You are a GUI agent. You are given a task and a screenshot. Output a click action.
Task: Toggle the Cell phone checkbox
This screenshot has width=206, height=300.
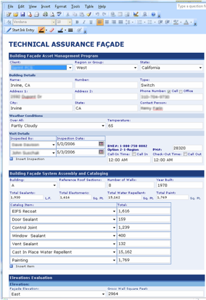[x=169, y=91]
